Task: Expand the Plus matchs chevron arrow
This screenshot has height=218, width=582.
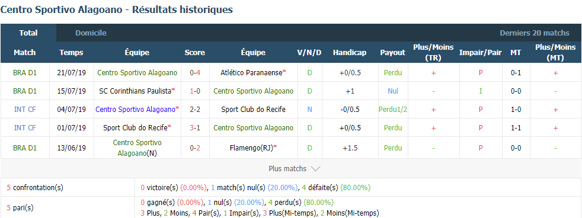Action: tap(315, 169)
